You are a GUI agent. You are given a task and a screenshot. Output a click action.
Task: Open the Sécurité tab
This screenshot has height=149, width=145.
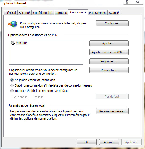pyautogui.click(x=24, y=13)
